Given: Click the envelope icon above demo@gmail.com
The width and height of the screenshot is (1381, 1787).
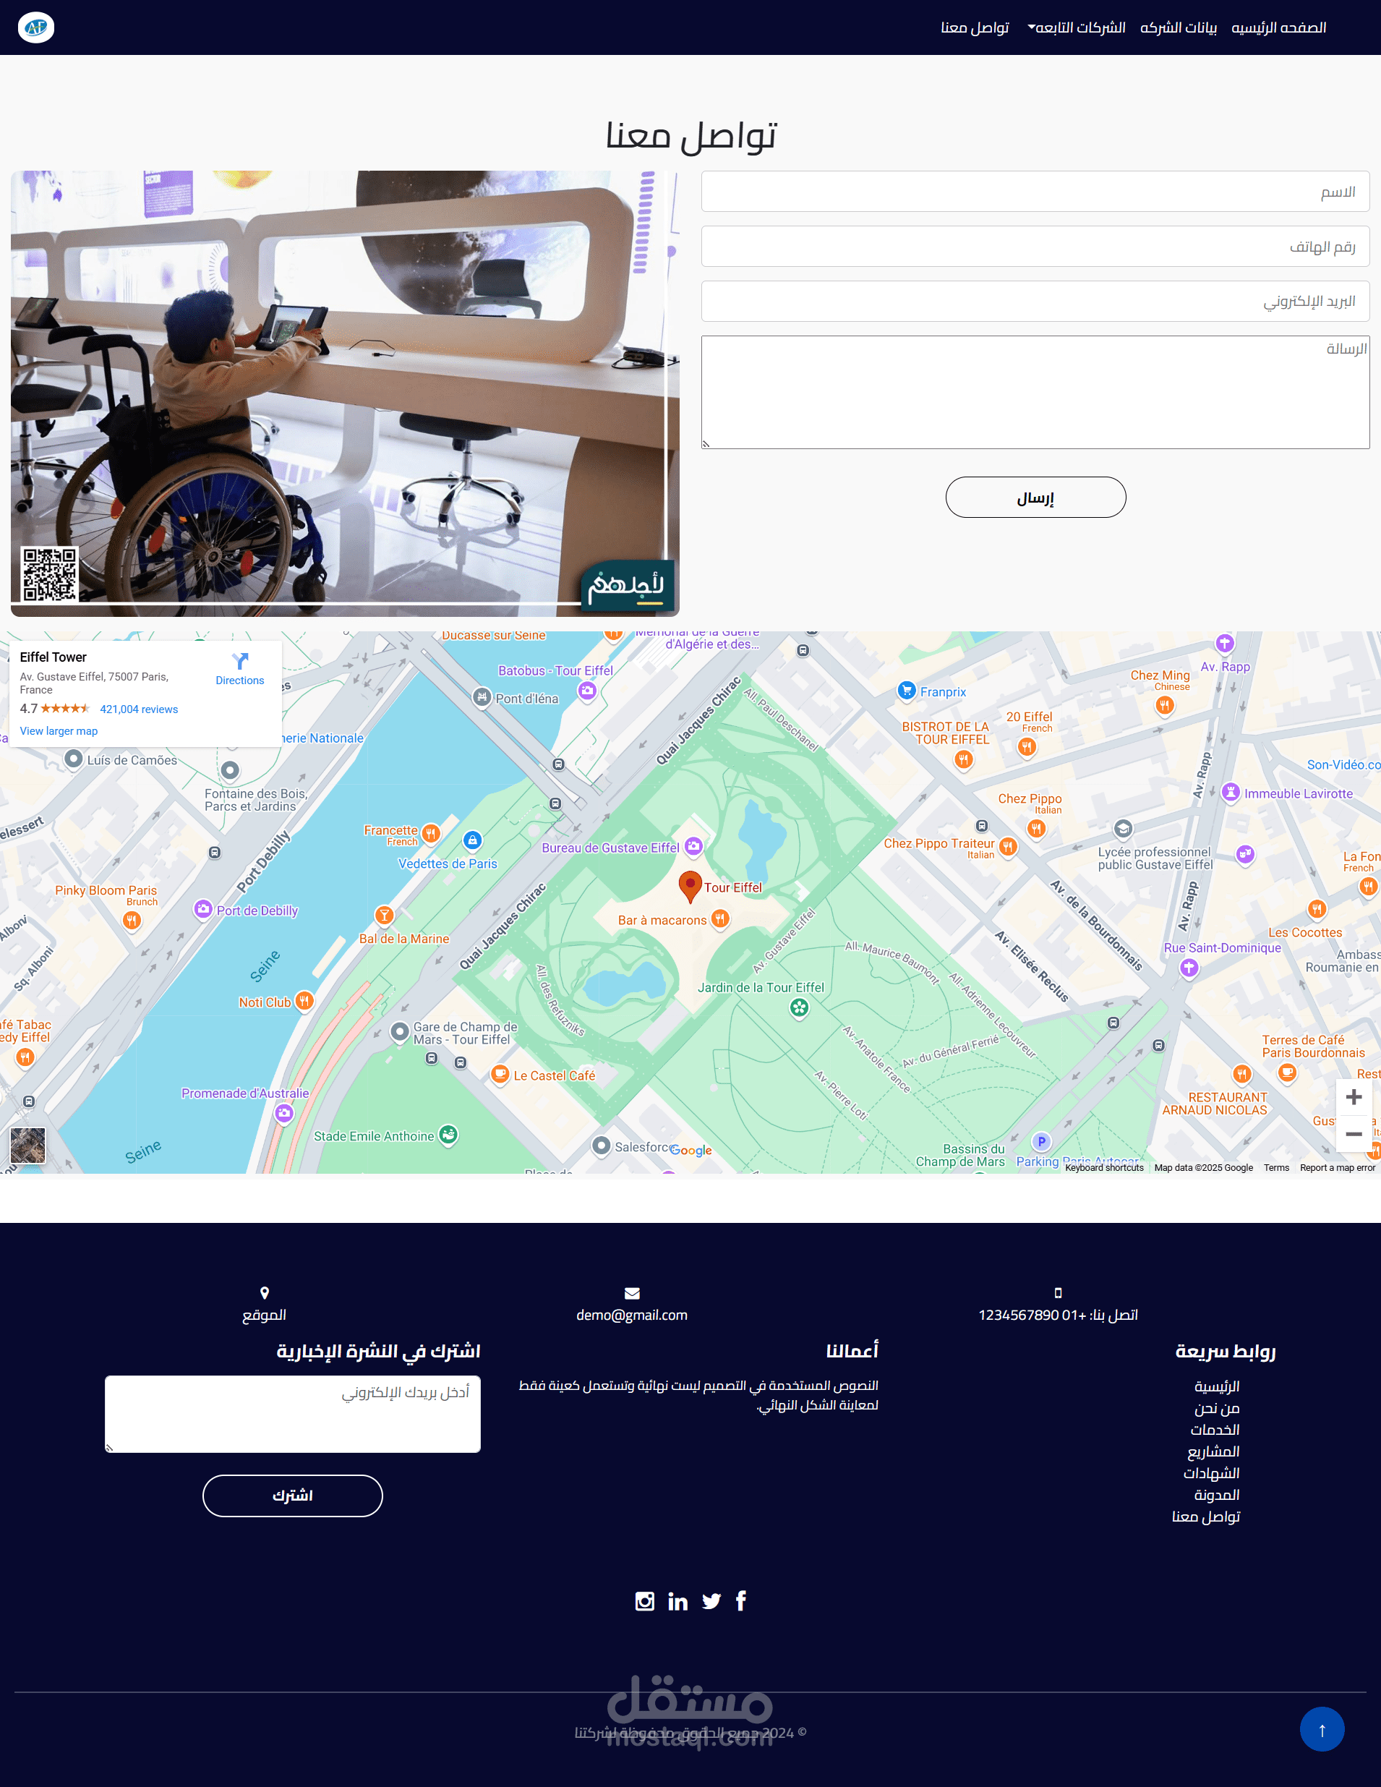Looking at the screenshot, I should [632, 1294].
